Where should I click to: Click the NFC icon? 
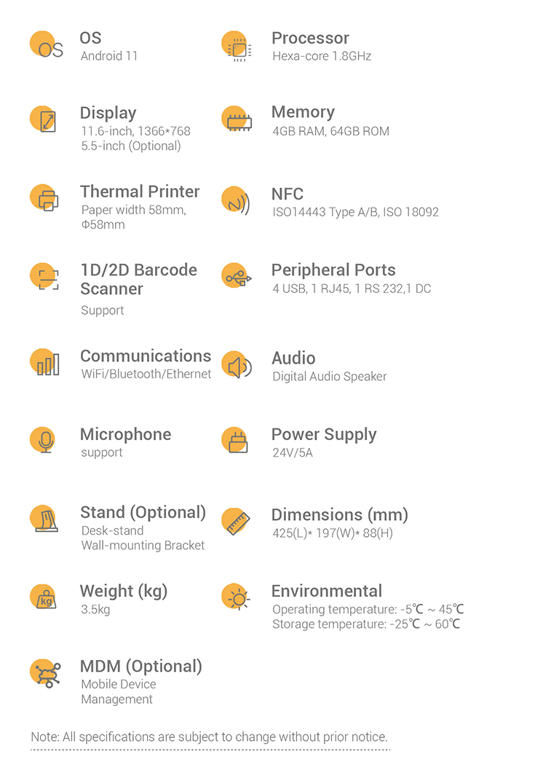236,200
